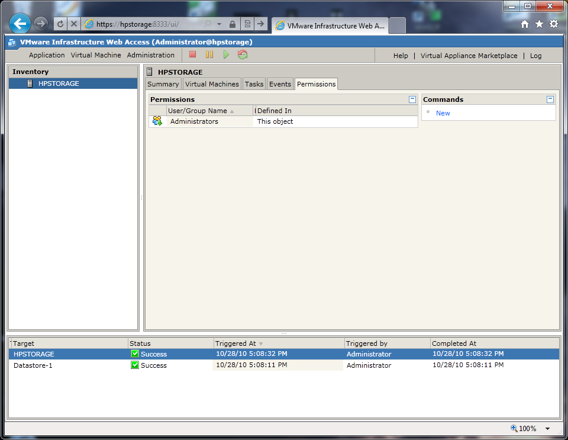Click the security lock icon in the address bar
This screenshot has height=440, width=568.
(x=233, y=24)
